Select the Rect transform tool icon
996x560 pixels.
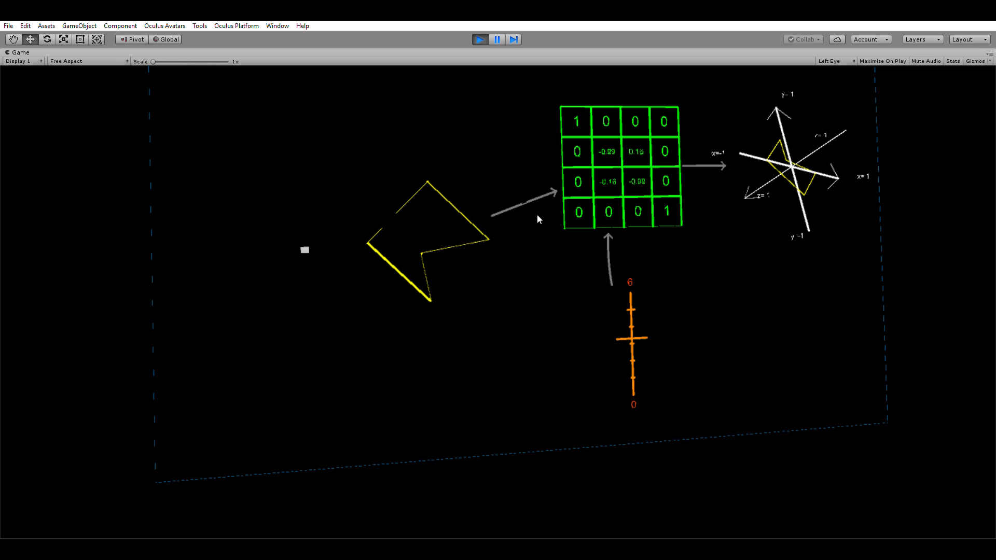80,39
